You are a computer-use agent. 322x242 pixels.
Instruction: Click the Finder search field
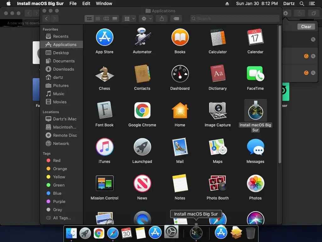pyautogui.click(x=235, y=19)
